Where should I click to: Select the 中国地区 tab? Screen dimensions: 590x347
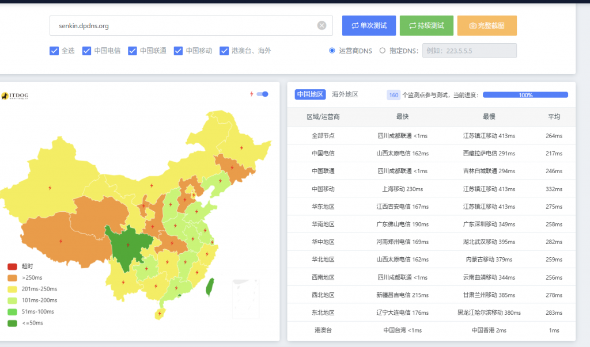310,94
